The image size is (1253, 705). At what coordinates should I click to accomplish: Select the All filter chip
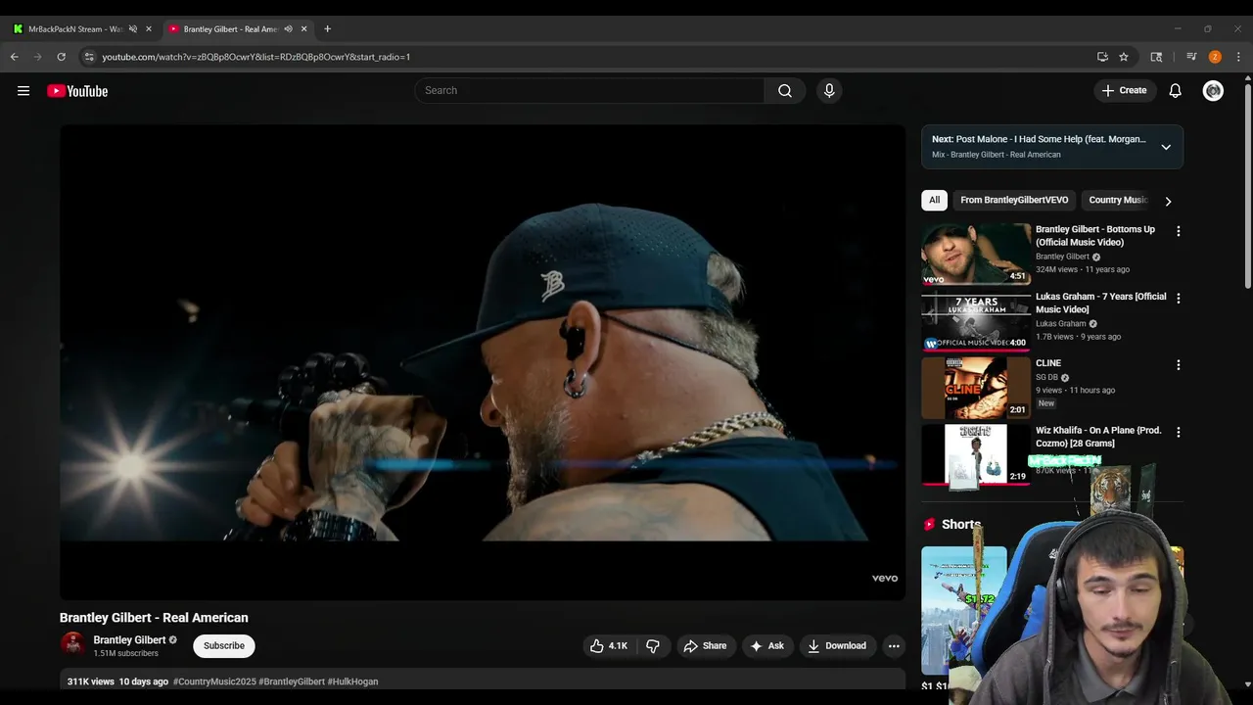click(x=934, y=200)
